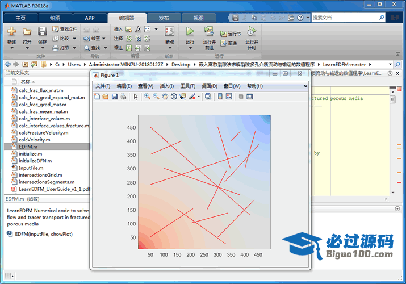Click Run and Advance (运行并前进) icon
This screenshot has width=406, height=284.
[209, 31]
